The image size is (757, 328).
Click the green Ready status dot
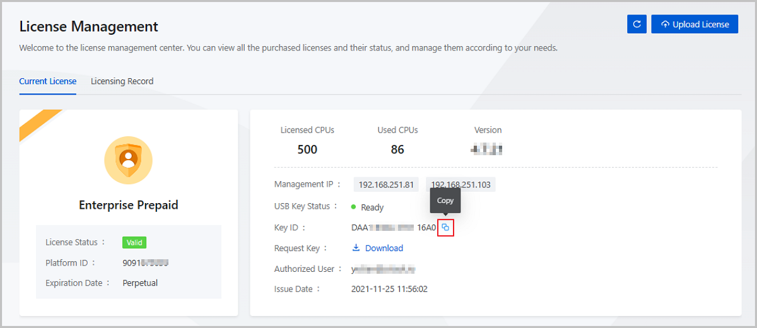point(354,207)
